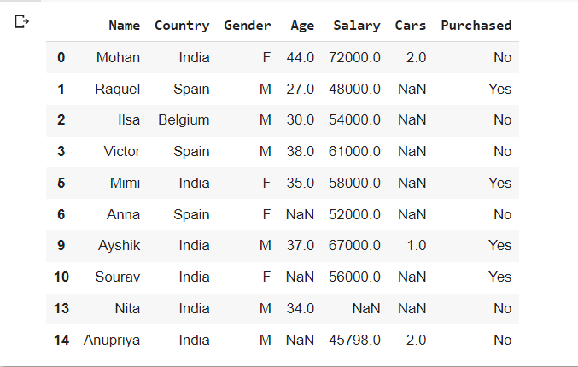Select the Name column header

125,26
